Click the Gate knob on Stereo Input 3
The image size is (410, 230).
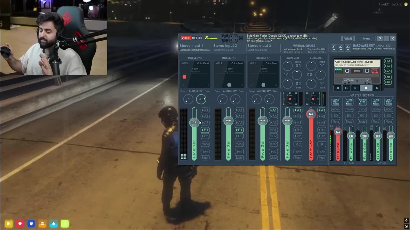click(x=270, y=100)
